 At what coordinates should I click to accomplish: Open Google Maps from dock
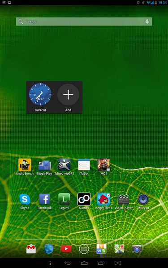tap(119, 249)
